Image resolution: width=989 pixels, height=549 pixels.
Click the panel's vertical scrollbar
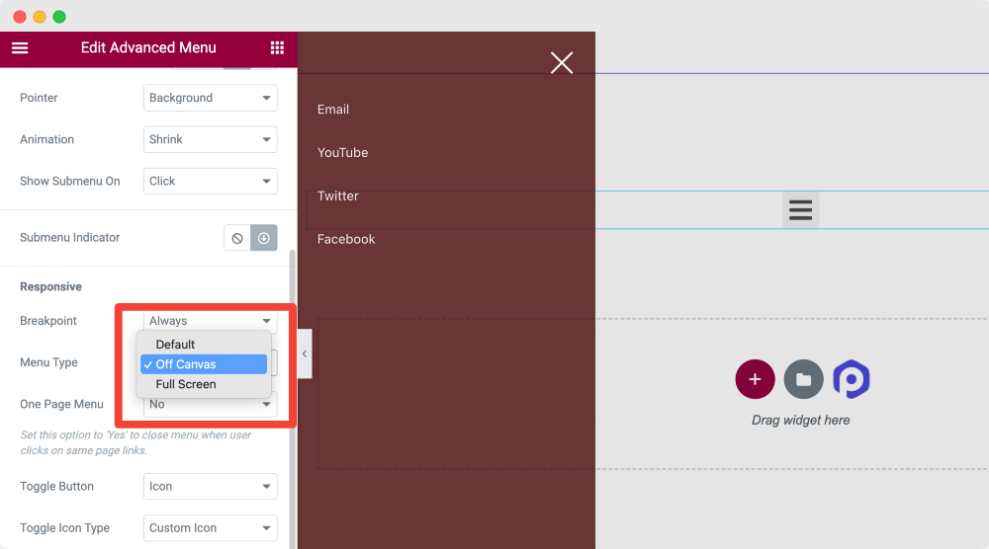pos(292,399)
